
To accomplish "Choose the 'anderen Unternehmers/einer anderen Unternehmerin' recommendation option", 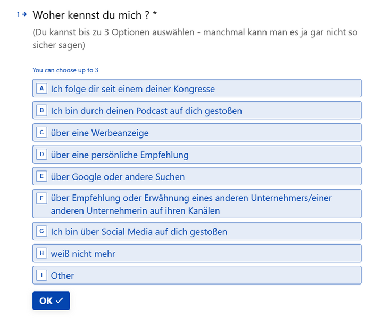I will click(x=197, y=204).
